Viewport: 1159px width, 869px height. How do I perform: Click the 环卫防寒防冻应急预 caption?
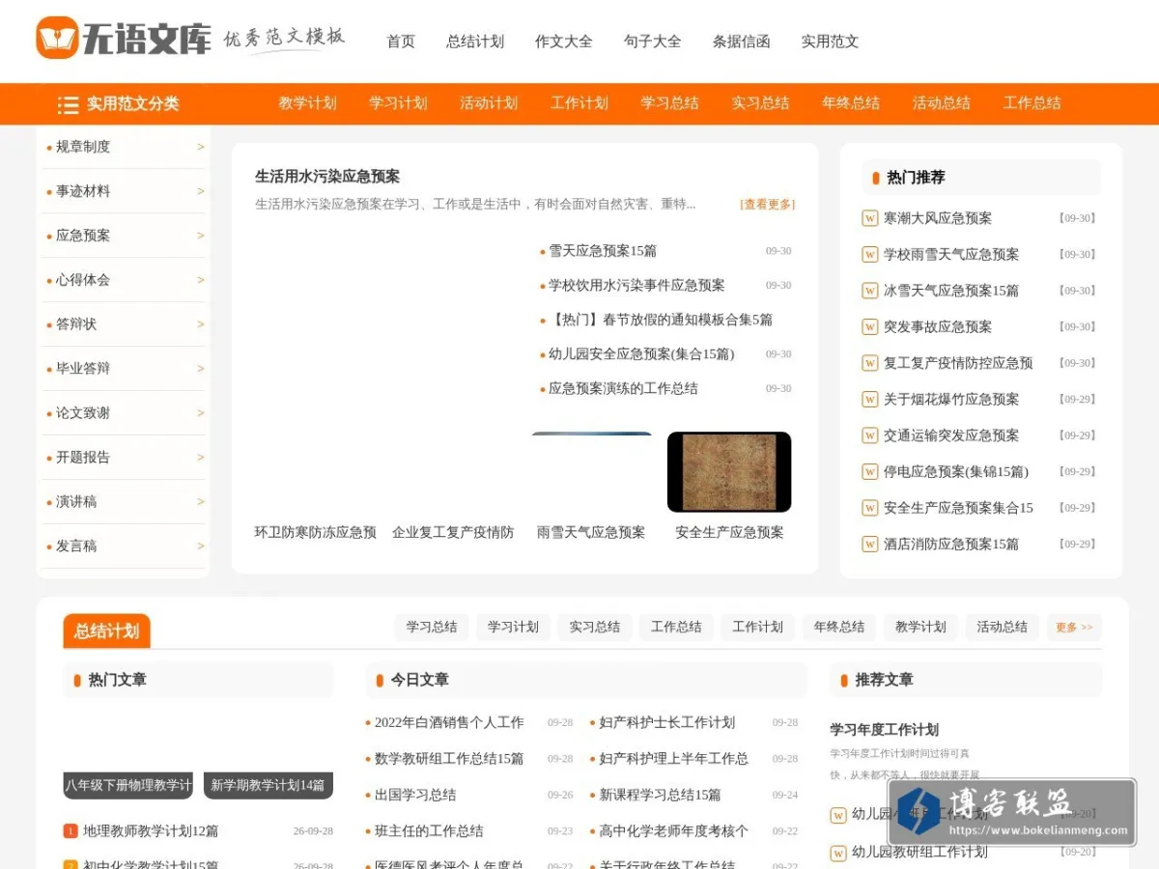(316, 532)
